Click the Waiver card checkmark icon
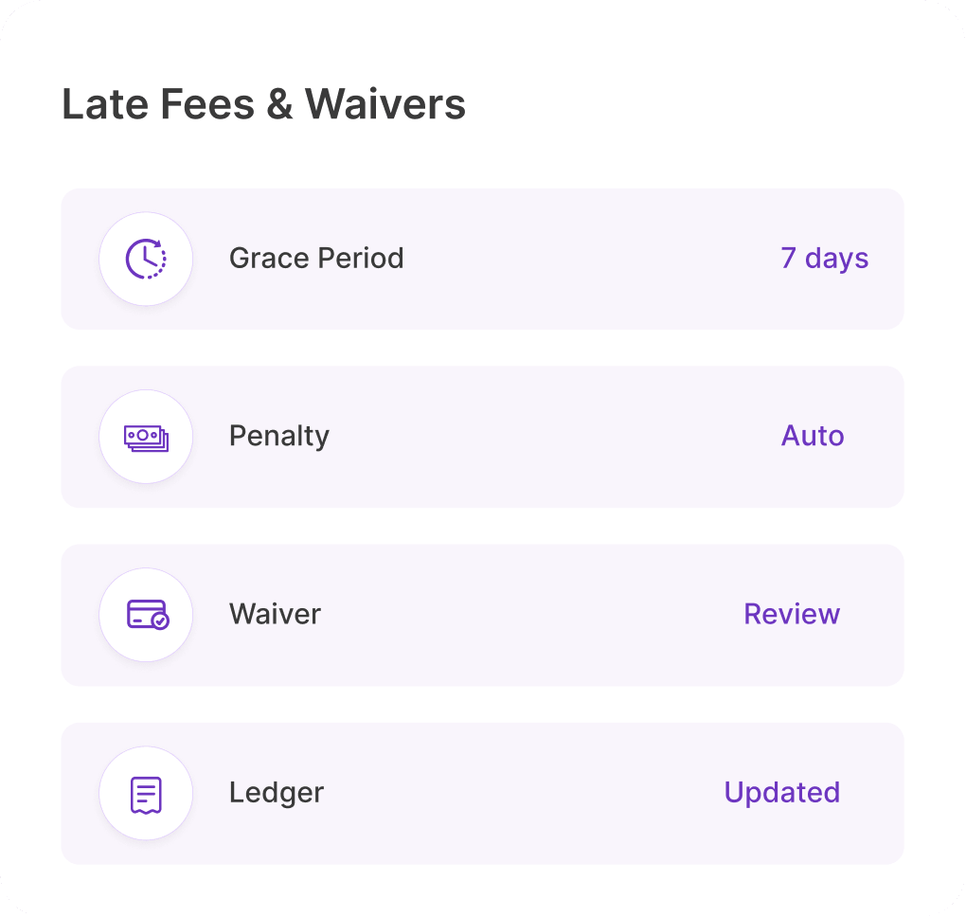The image size is (966, 917). click(147, 615)
